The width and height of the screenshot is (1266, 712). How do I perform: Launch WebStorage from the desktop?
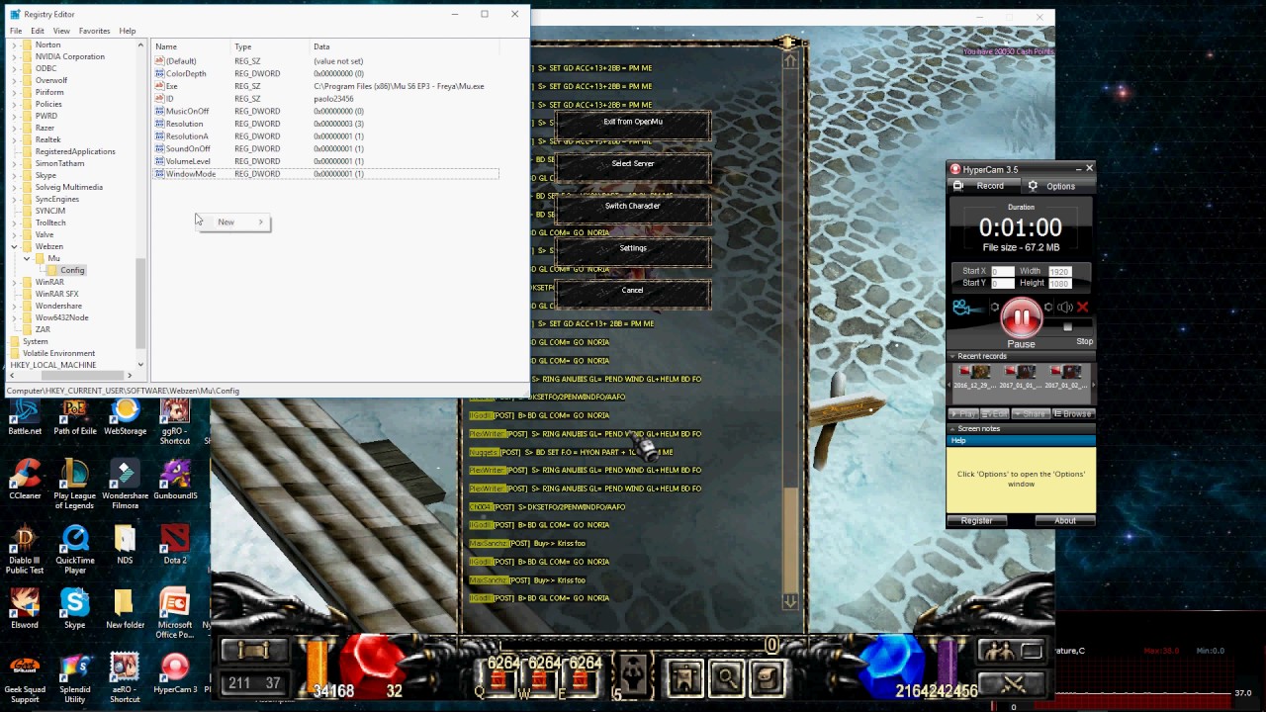coord(126,416)
